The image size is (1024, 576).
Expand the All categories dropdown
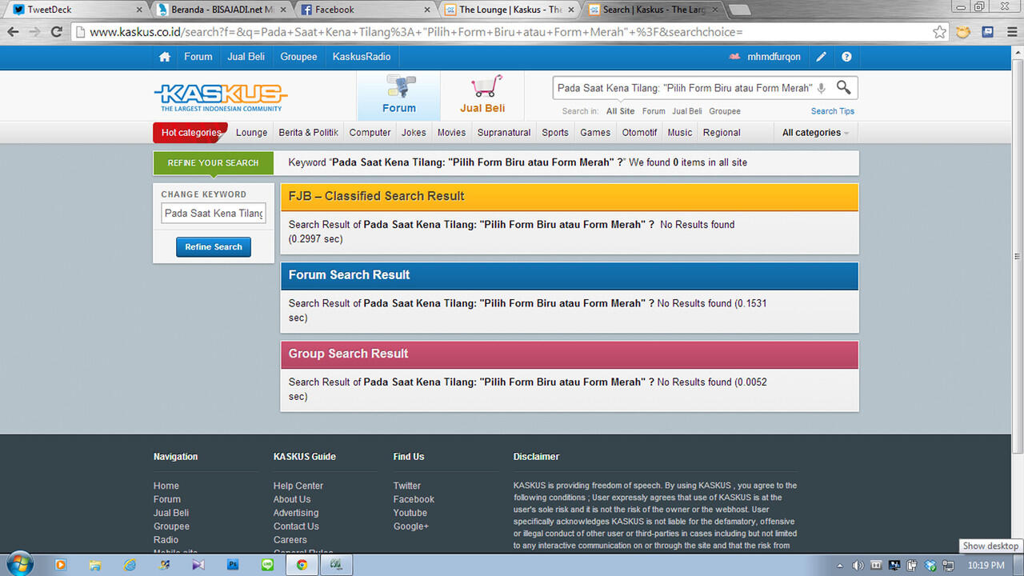click(x=815, y=133)
